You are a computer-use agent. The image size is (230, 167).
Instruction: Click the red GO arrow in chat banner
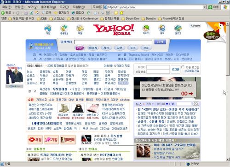point(187,94)
